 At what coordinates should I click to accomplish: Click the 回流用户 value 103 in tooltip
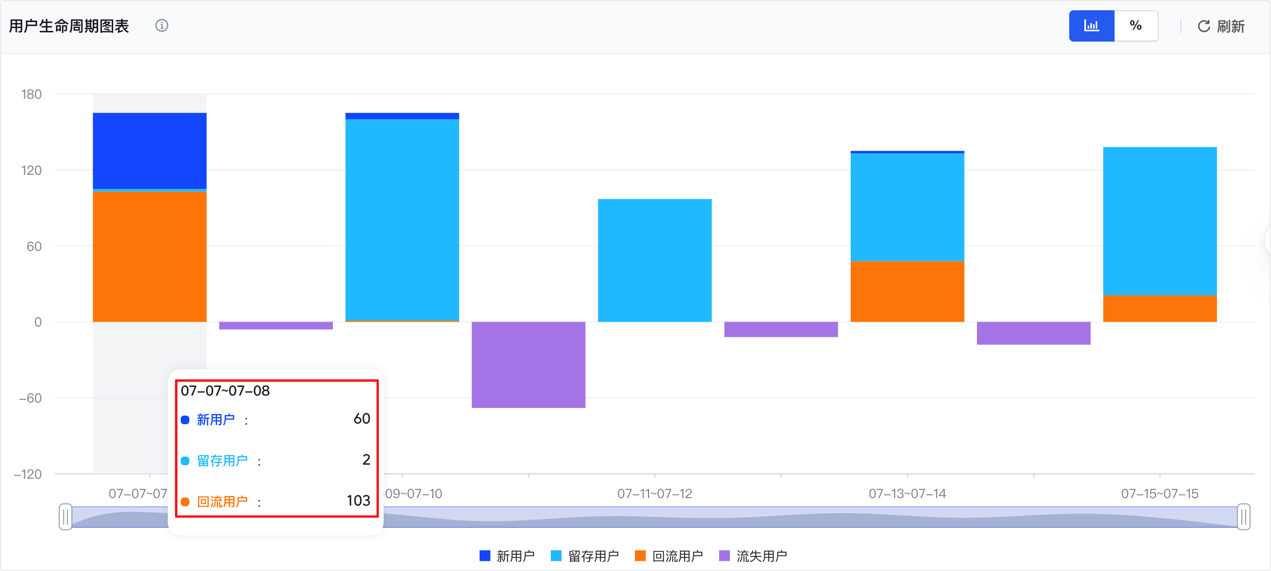358,501
